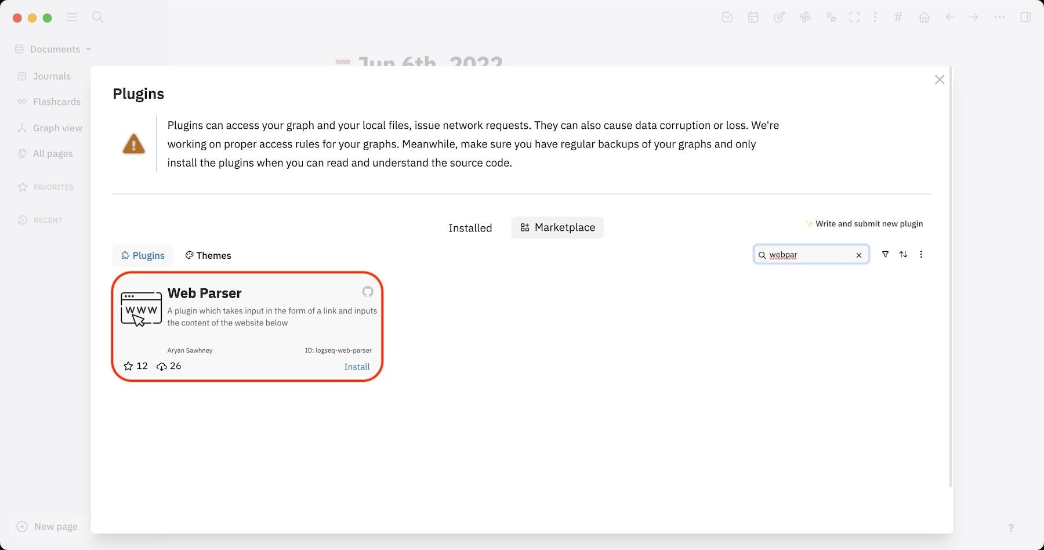
Task: Open the sort order icon beside the filter
Action: tap(903, 254)
